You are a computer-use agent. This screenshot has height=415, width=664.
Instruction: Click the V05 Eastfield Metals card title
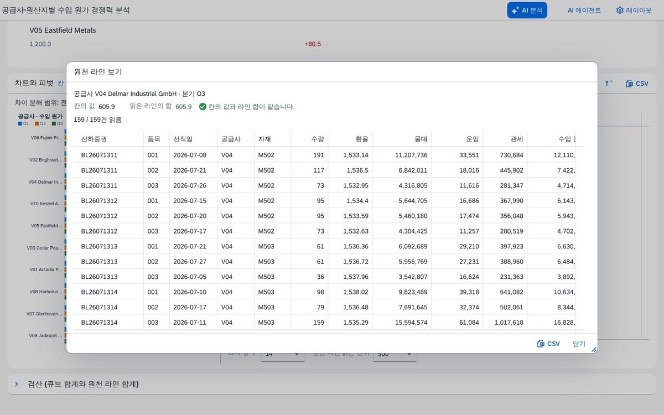point(63,30)
